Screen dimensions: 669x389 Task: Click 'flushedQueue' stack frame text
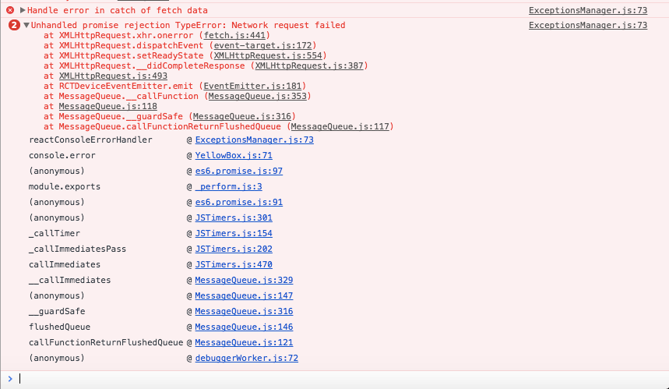pyautogui.click(x=60, y=327)
